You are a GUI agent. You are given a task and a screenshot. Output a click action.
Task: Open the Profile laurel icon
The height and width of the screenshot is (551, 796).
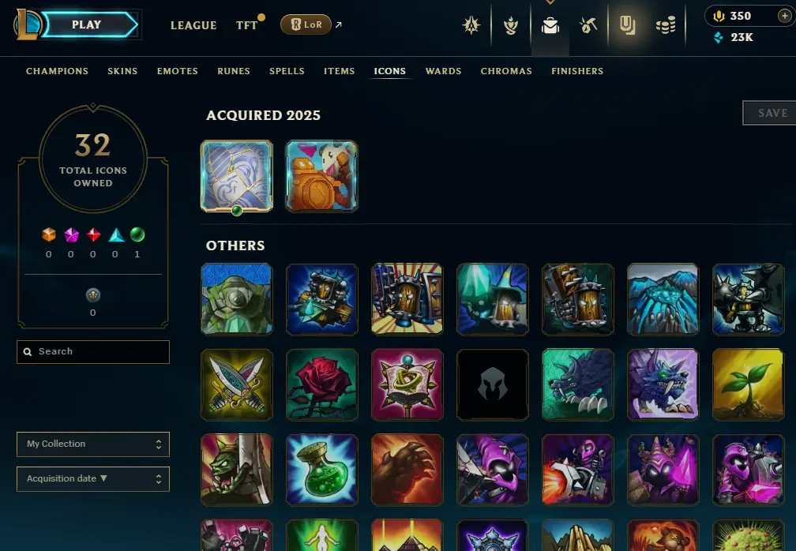pyautogui.click(x=511, y=24)
